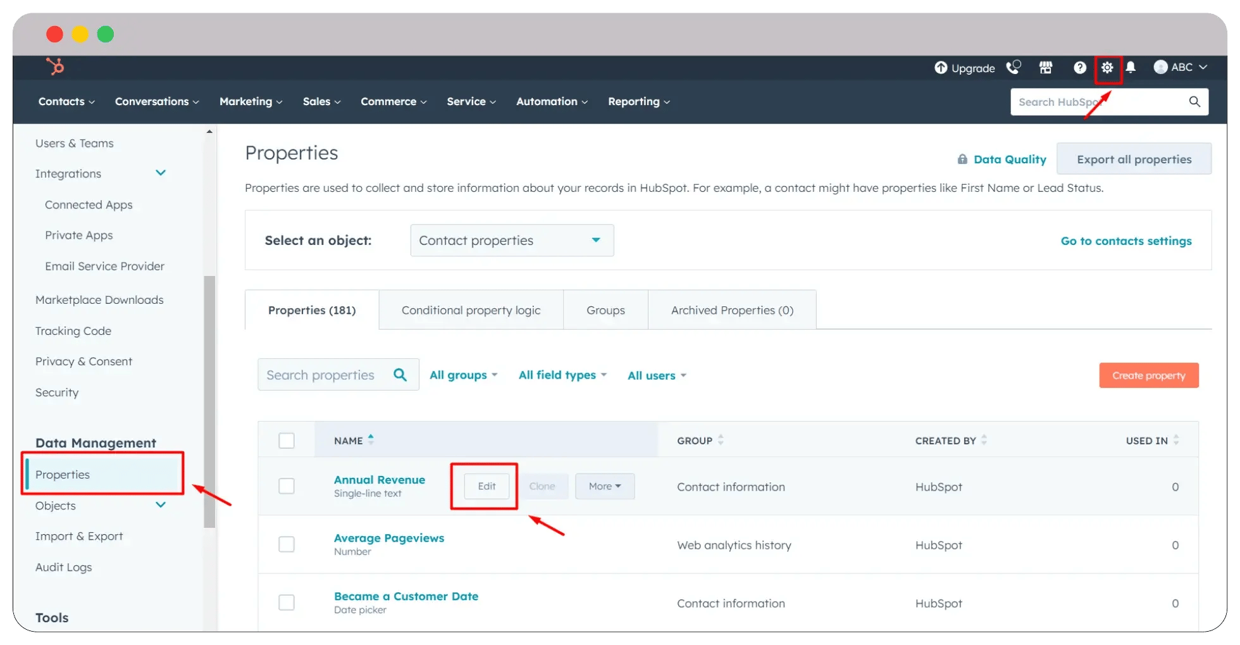This screenshot has width=1240, height=645.
Task: Open the notifications bell
Action: click(x=1131, y=68)
